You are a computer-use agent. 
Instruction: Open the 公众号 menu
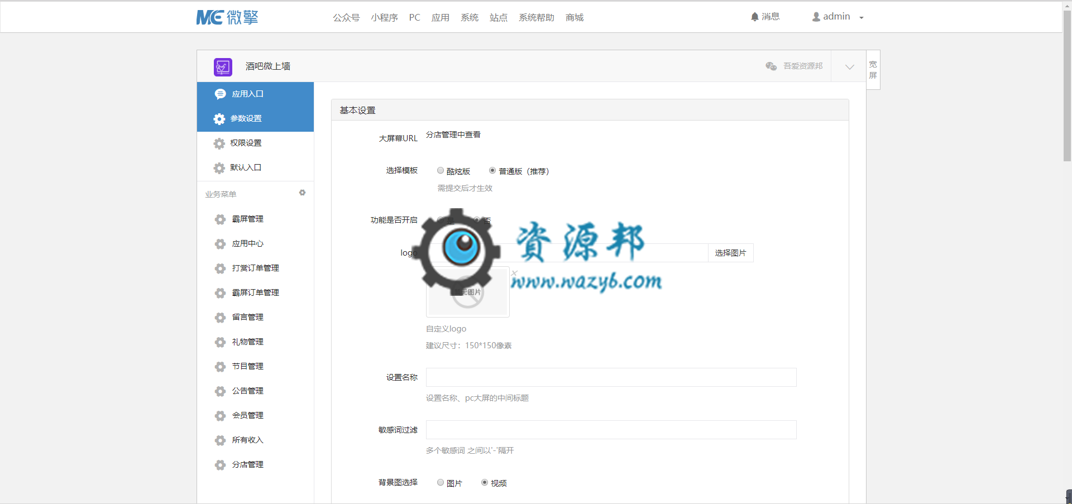(x=346, y=18)
